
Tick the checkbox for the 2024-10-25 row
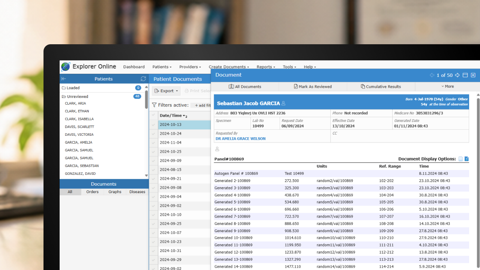(x=153, y=151)
